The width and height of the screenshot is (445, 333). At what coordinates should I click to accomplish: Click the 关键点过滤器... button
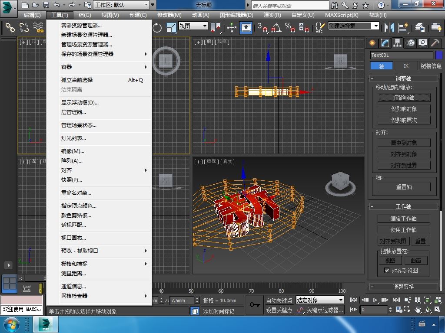point(325,310)
